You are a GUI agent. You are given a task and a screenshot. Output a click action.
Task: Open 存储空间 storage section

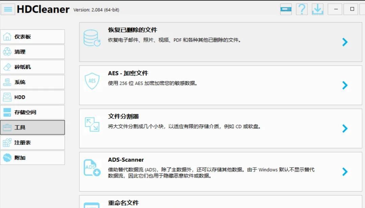pos(32,112)
